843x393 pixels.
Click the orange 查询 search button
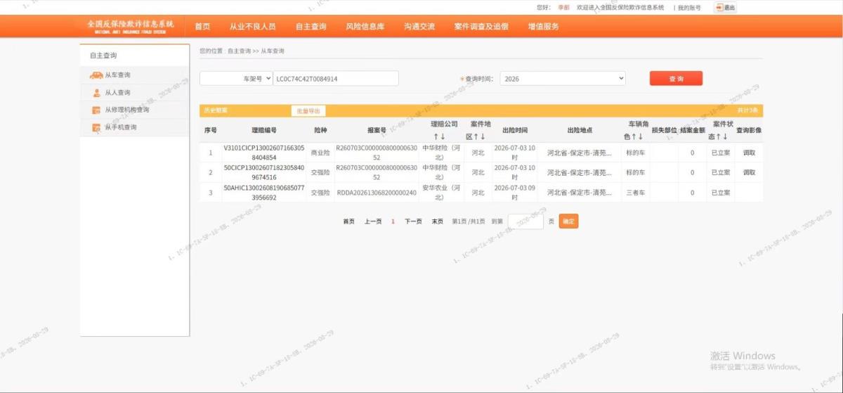coord(676,79)
